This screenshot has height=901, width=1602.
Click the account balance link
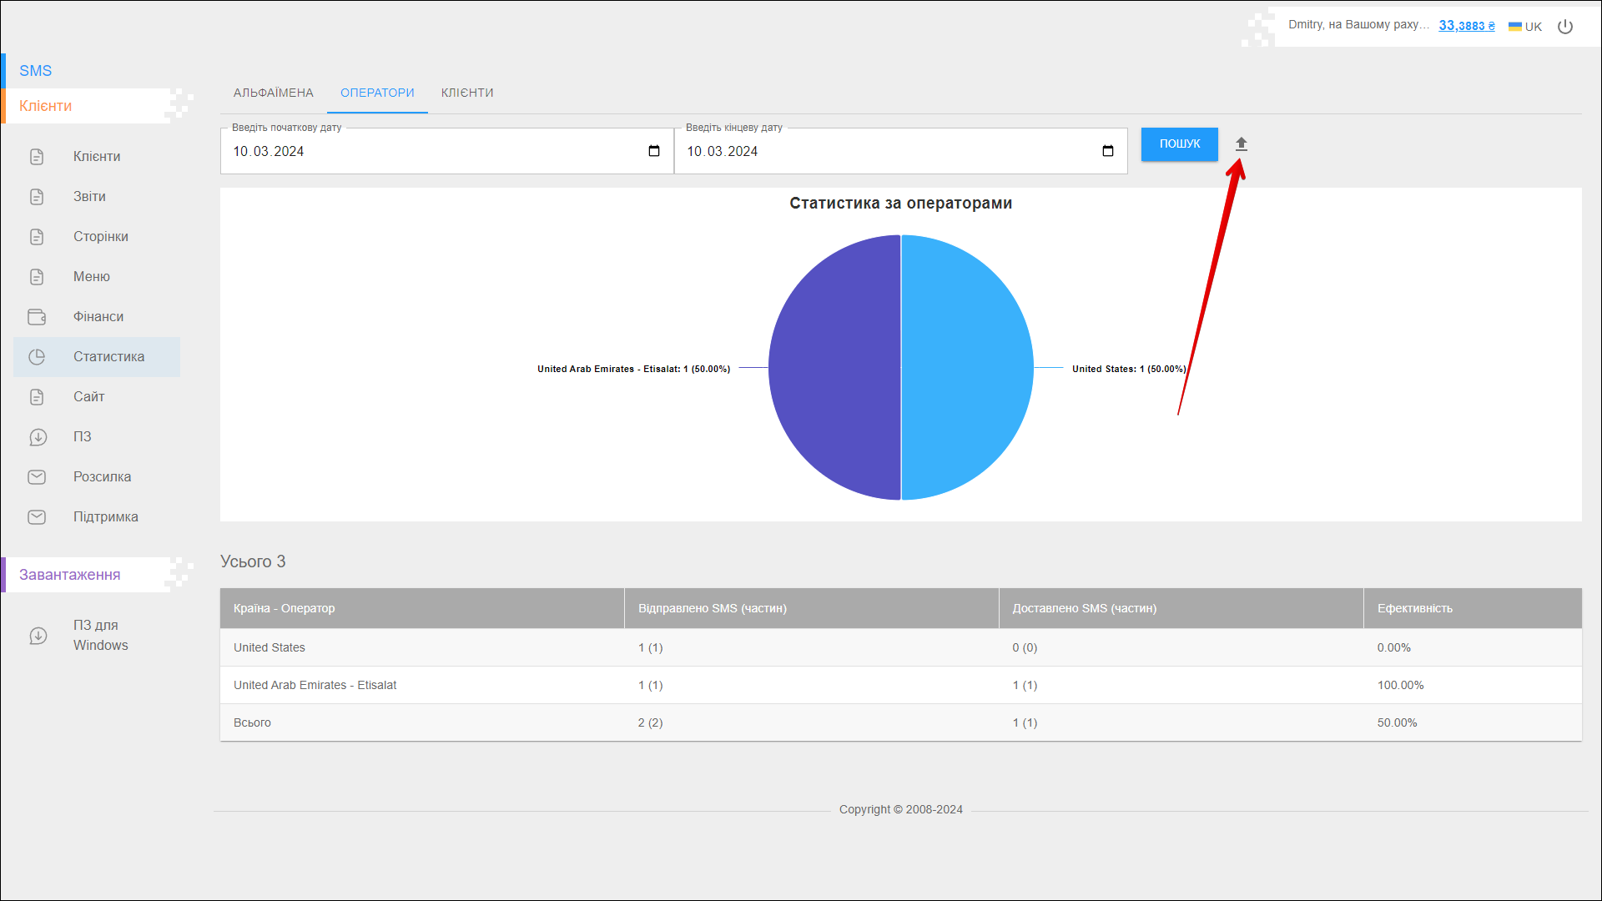(1466, 26)
